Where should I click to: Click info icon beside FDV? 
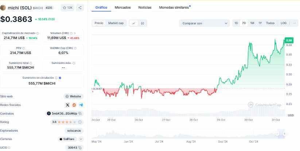24,48
